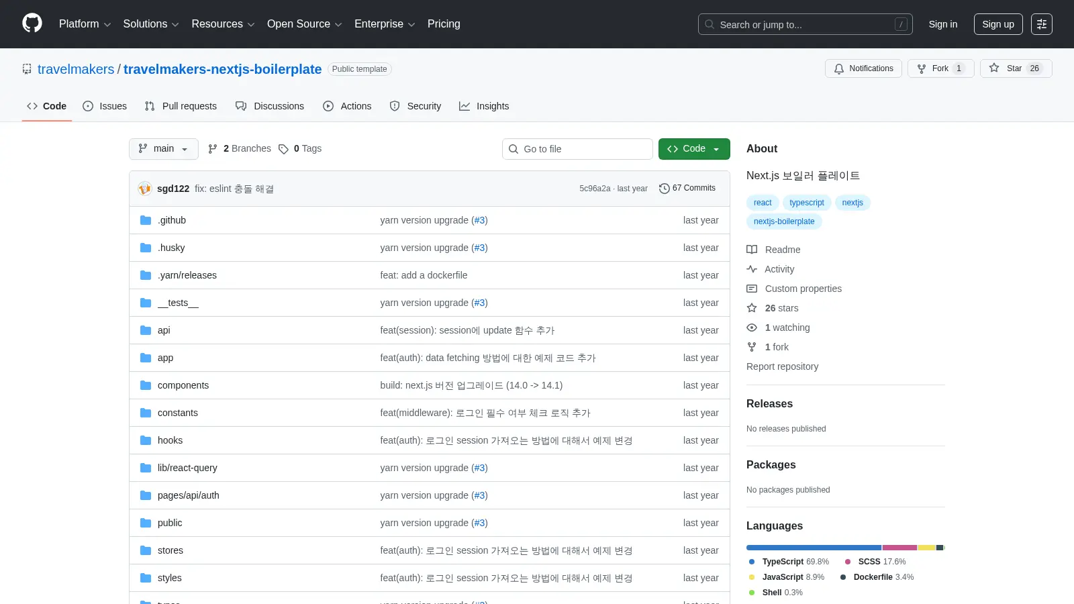Click the .github folder icon

pyautogui.click(x=146, y=220)
